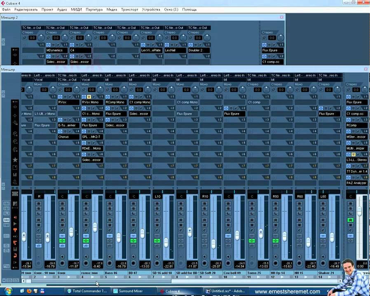Viewport: 370px width, 296px height.
Task: Click pan display 'L10' on SD 16 add 18
Action: pyautogui.click(x=158, y=197)
